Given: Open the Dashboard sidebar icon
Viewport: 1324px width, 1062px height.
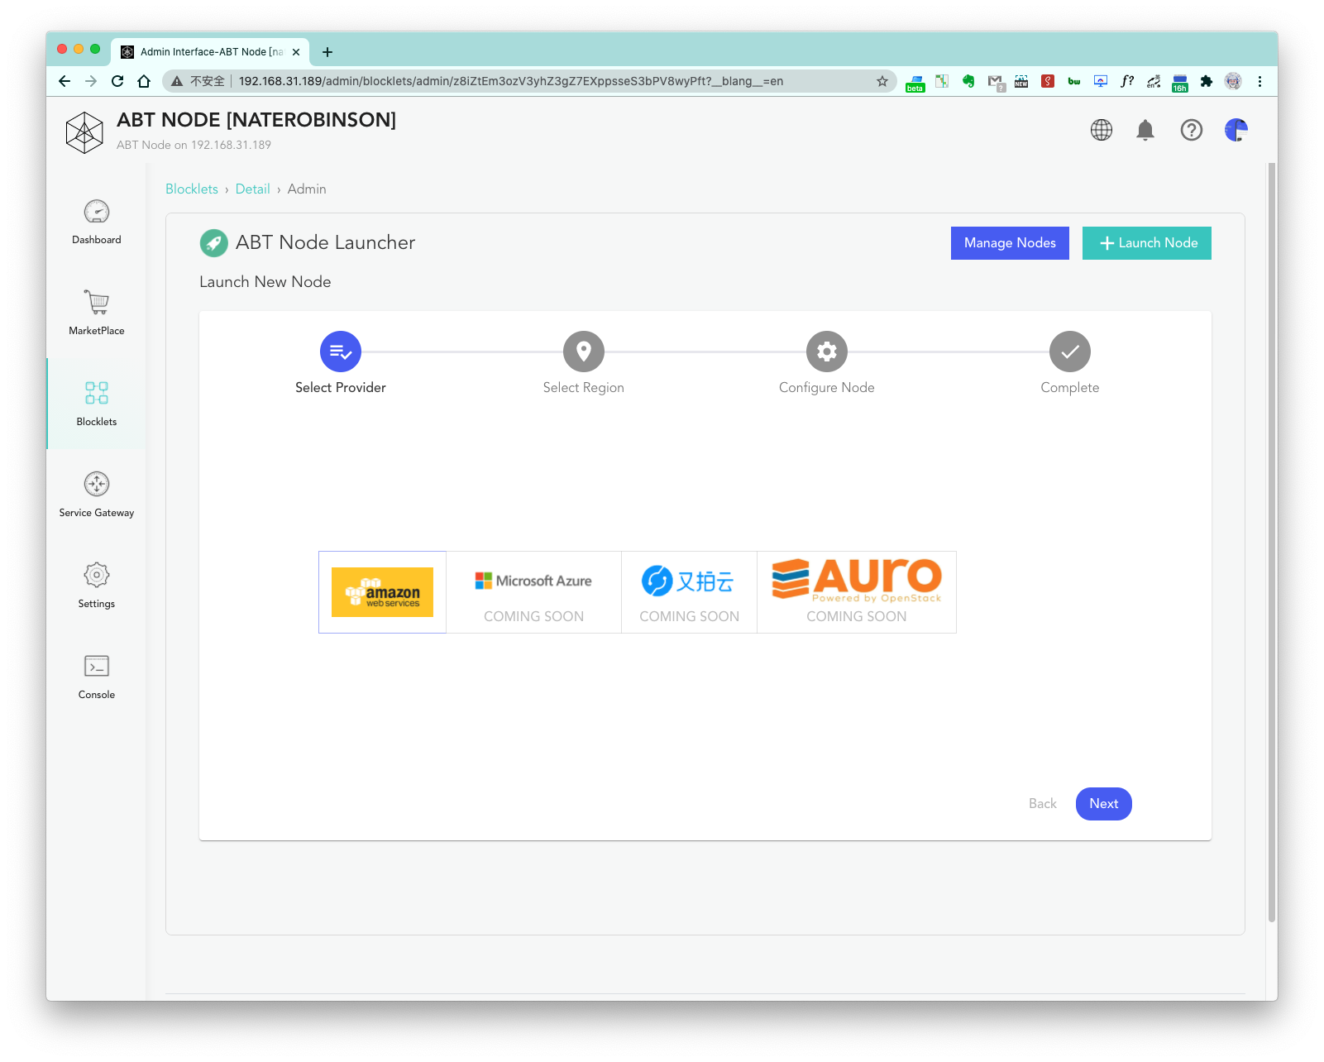Looking at the screenshot, I should click(97, 212).
